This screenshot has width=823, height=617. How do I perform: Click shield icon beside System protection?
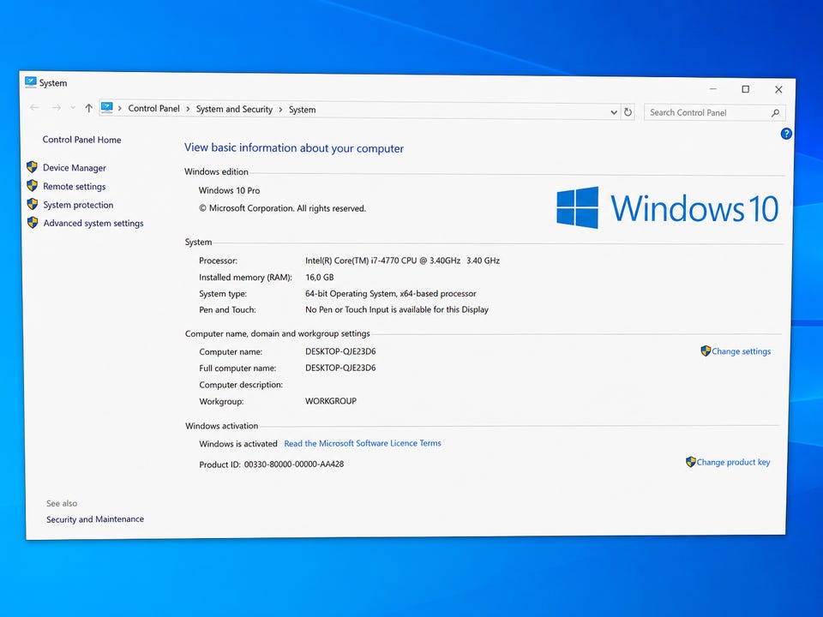tap(33, 204)
